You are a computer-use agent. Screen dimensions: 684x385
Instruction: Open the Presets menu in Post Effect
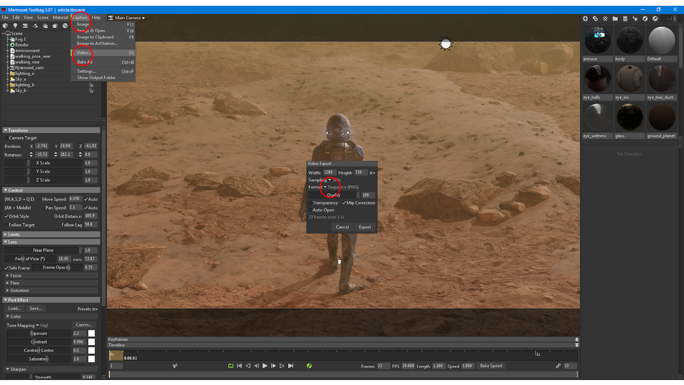[88, 309]
